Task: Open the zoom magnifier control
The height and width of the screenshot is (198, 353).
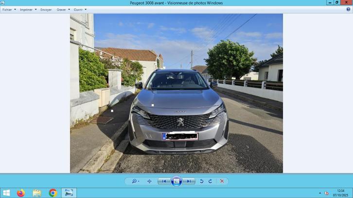Action: point(135,181)
